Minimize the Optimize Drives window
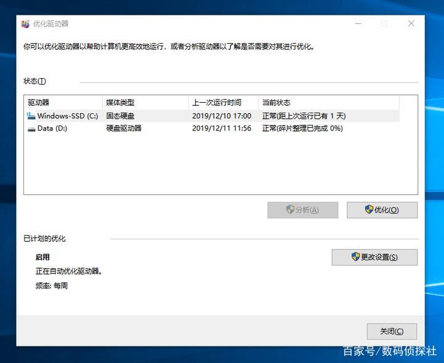Image resolution: width=444 pixels, height=363 pixels. 358,23
